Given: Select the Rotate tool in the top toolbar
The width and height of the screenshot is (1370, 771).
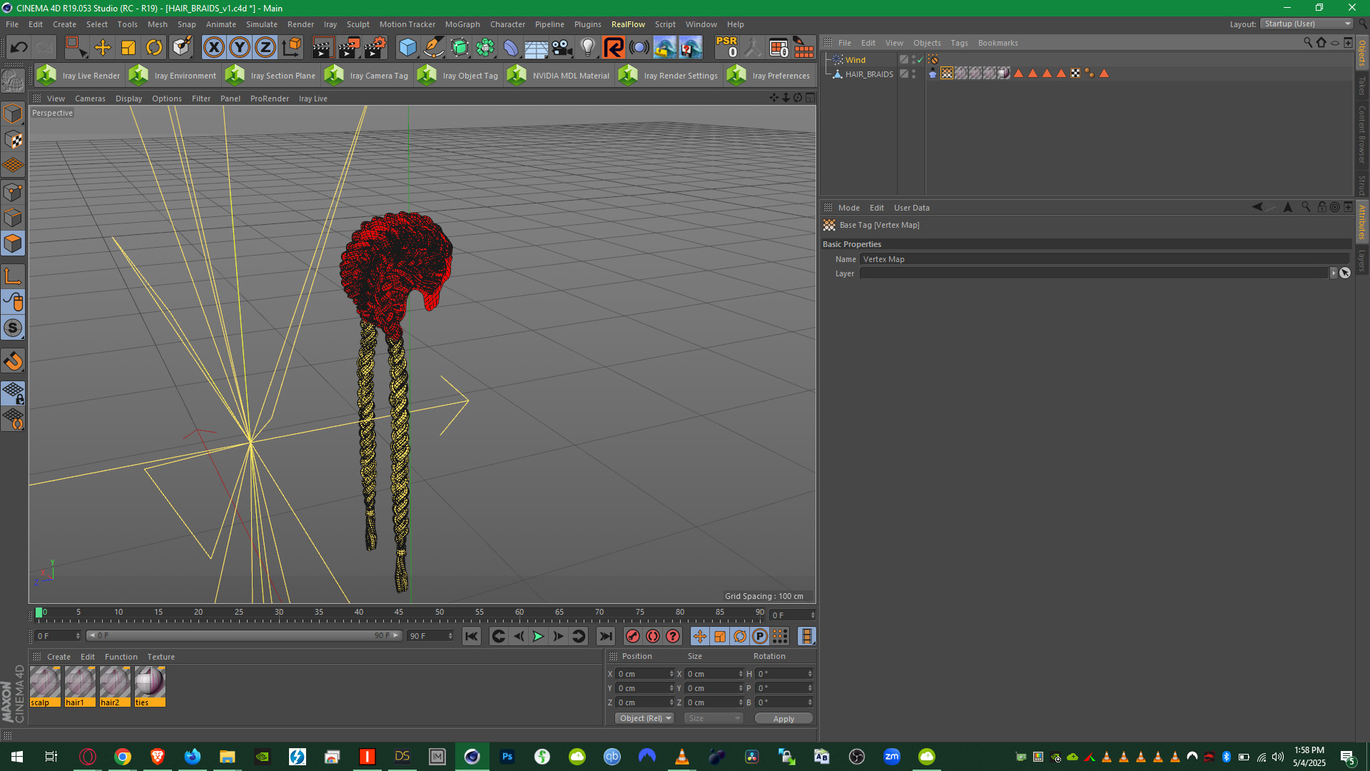Looking at the screenshot, I should click(x=154, y=48).
